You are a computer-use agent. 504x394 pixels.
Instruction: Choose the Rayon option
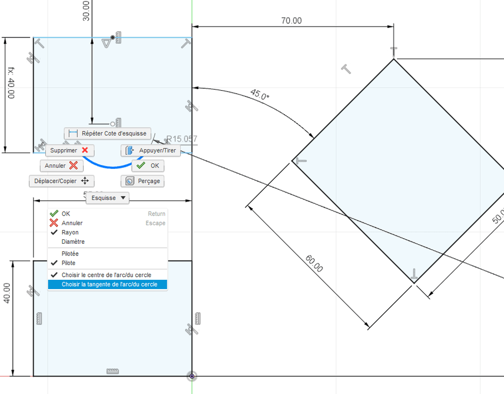coord(108,232)
